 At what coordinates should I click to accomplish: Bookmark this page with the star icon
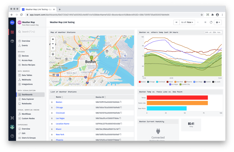tap(201, 15)
